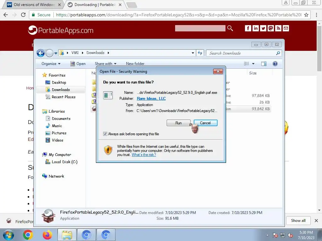The width and height of the screenshot is (322, 241).
Task: Click Cancel in the Security Warning dialog
Action: tap(205, 123)
